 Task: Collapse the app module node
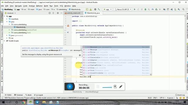coord(5,16)
